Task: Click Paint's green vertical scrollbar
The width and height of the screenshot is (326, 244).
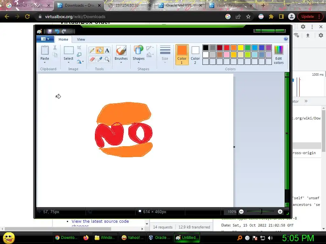Action: coord(287,133)
